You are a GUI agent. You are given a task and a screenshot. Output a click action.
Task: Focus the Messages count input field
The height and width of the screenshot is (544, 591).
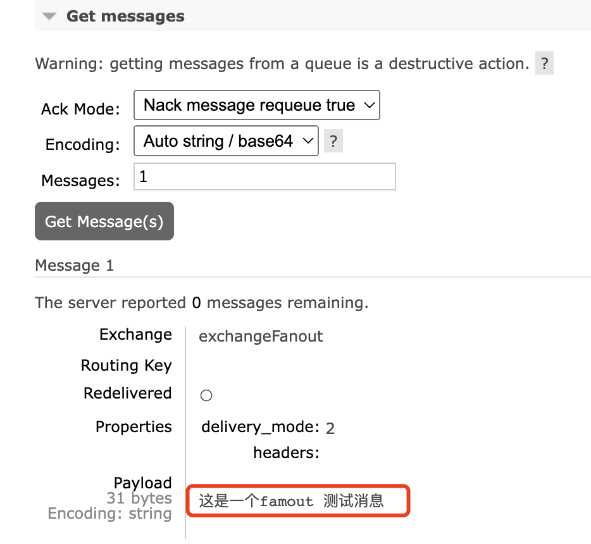click(264, 177)
